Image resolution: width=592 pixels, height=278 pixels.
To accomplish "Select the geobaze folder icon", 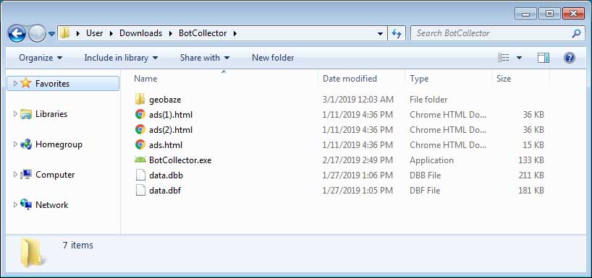I will (x=140, y=100).
